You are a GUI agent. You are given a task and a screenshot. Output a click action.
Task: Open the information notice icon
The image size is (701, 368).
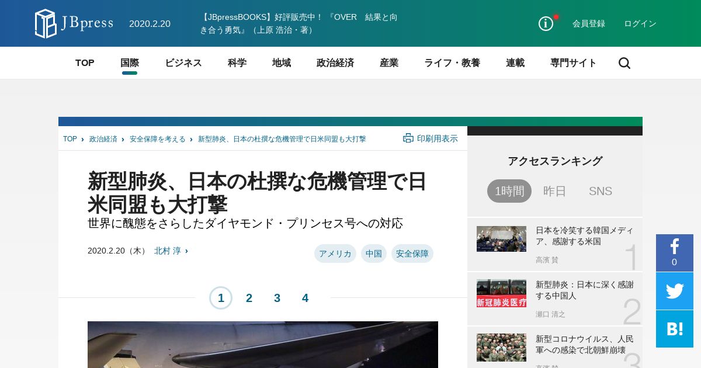[x=546, y=23]
